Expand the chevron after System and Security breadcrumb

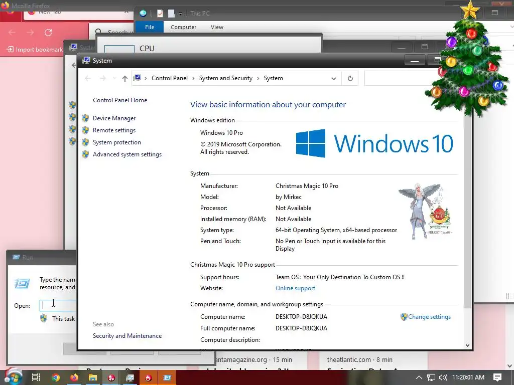(x=259, y=79)
